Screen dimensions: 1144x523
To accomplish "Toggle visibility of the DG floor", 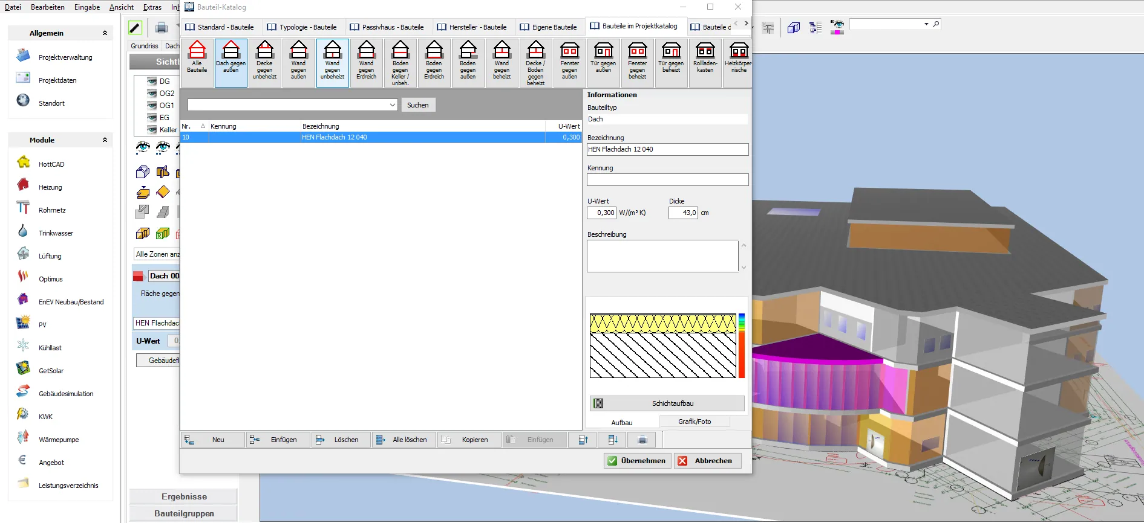I will pyautogui.click(x=152, y=82).
